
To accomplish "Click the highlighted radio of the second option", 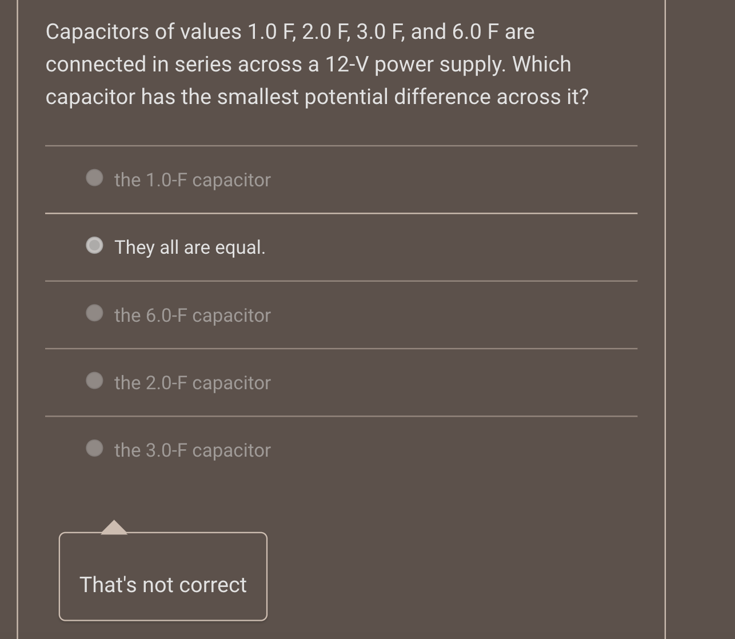I will pyautogui.click(x=95, y=246).
